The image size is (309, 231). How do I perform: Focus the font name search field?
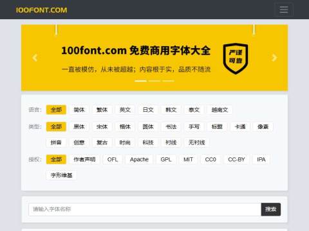coord(145,209)
